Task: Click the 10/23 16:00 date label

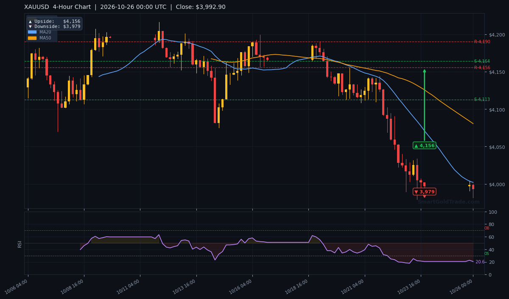Action: coord(409,287)
